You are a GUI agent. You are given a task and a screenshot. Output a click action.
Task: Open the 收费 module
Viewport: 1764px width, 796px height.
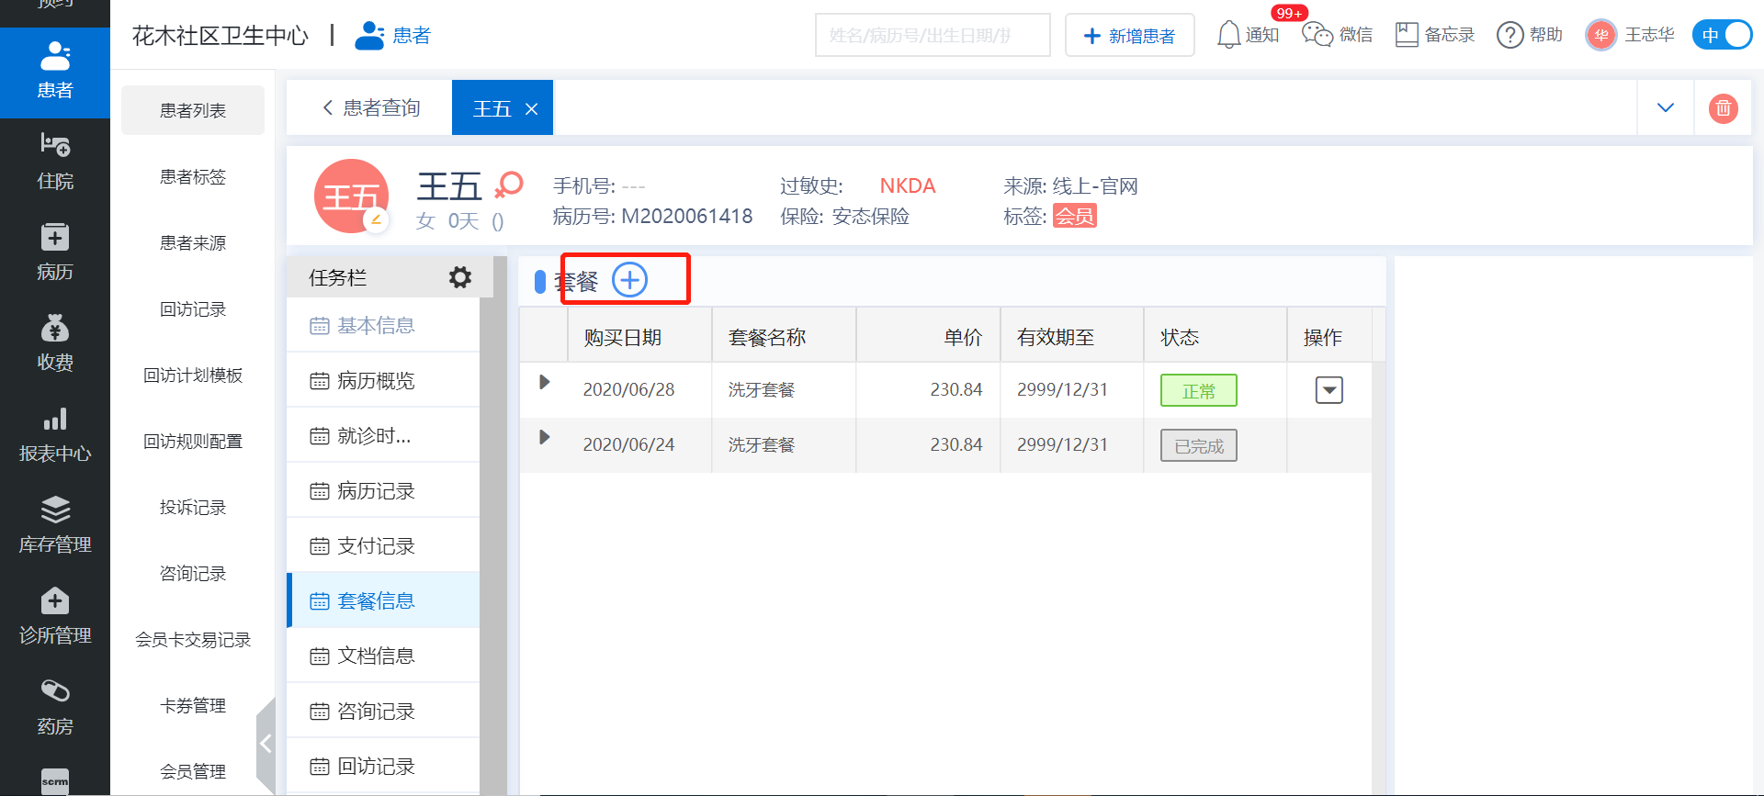[x=55, y=343]
